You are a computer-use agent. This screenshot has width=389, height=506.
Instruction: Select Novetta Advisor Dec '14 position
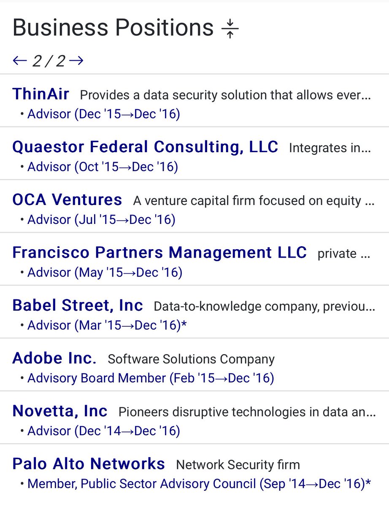tap(103, 431)
